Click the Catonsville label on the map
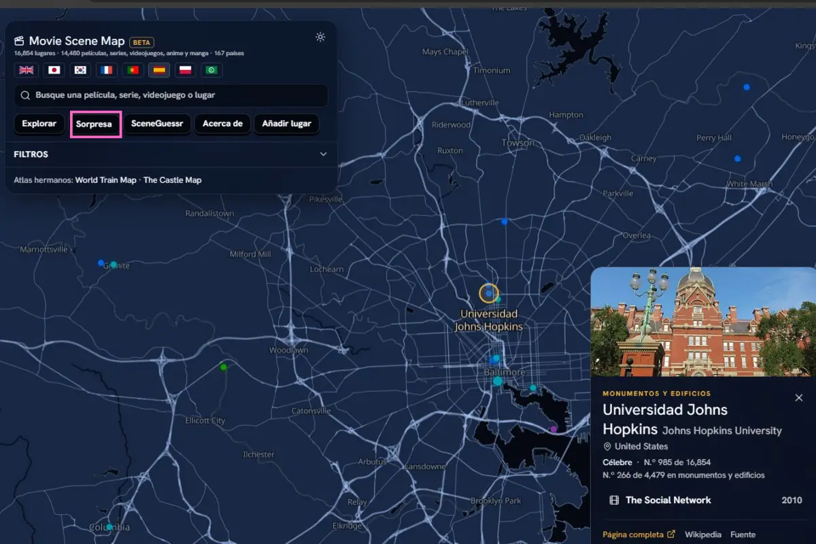The image size is (816, 544). [x=311, y=411]
